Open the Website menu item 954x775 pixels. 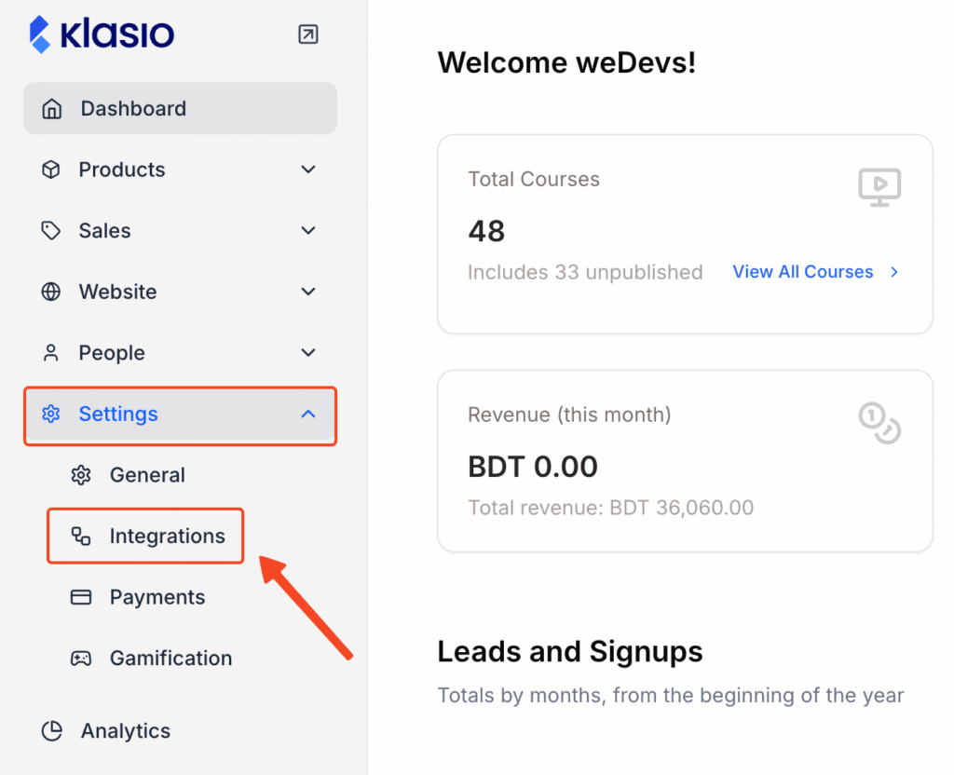[x=180, y=292]
